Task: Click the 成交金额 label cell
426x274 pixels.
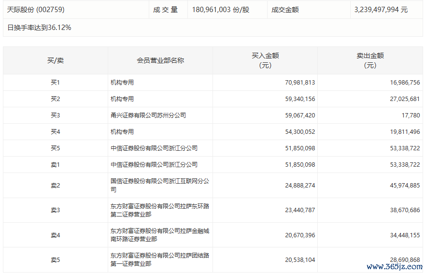Action: [285, 10]
